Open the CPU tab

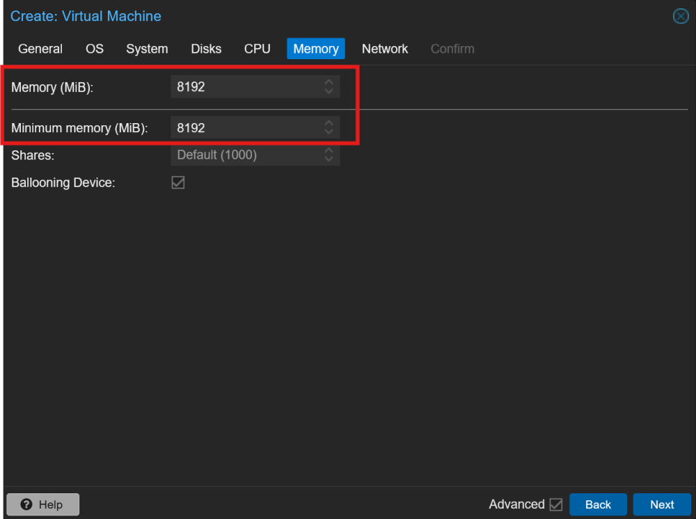[x=257, y=49]
